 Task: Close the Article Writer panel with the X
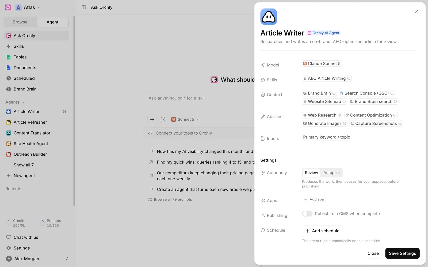[x=416, y=11]
